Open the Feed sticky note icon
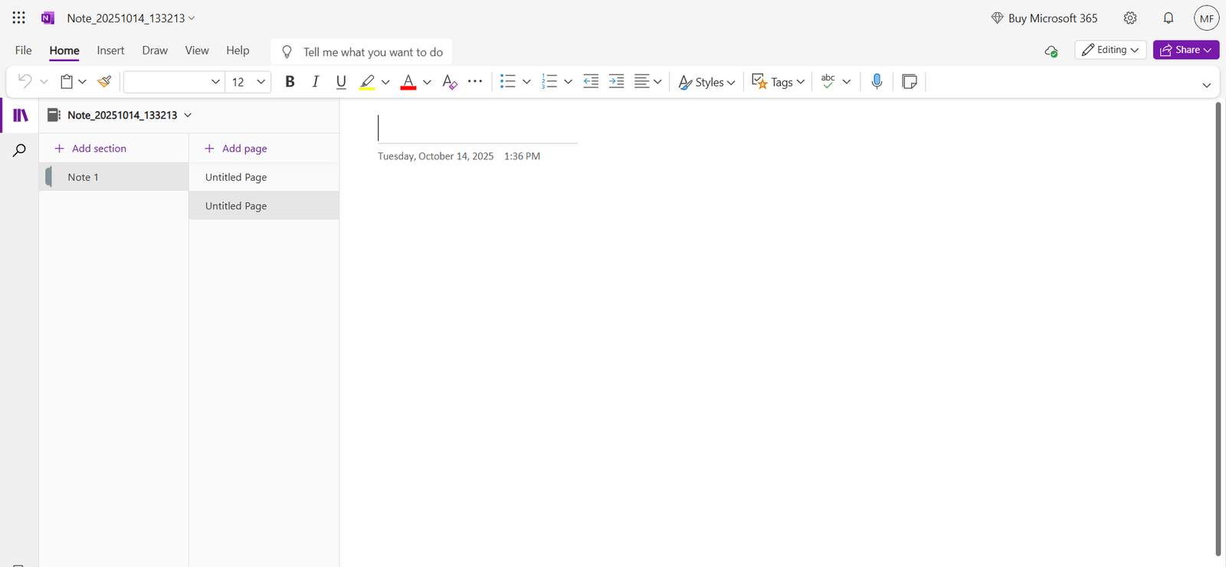Viewport: 1226px width, 567px height. click(910, 81)
